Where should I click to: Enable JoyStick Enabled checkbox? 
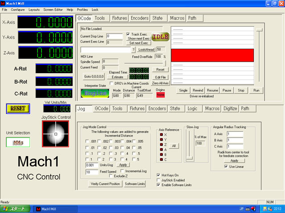(159, 180)
